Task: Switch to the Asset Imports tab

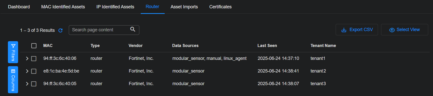Action: [184, 7]
